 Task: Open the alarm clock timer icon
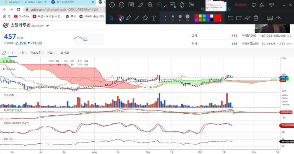(254, 5)
